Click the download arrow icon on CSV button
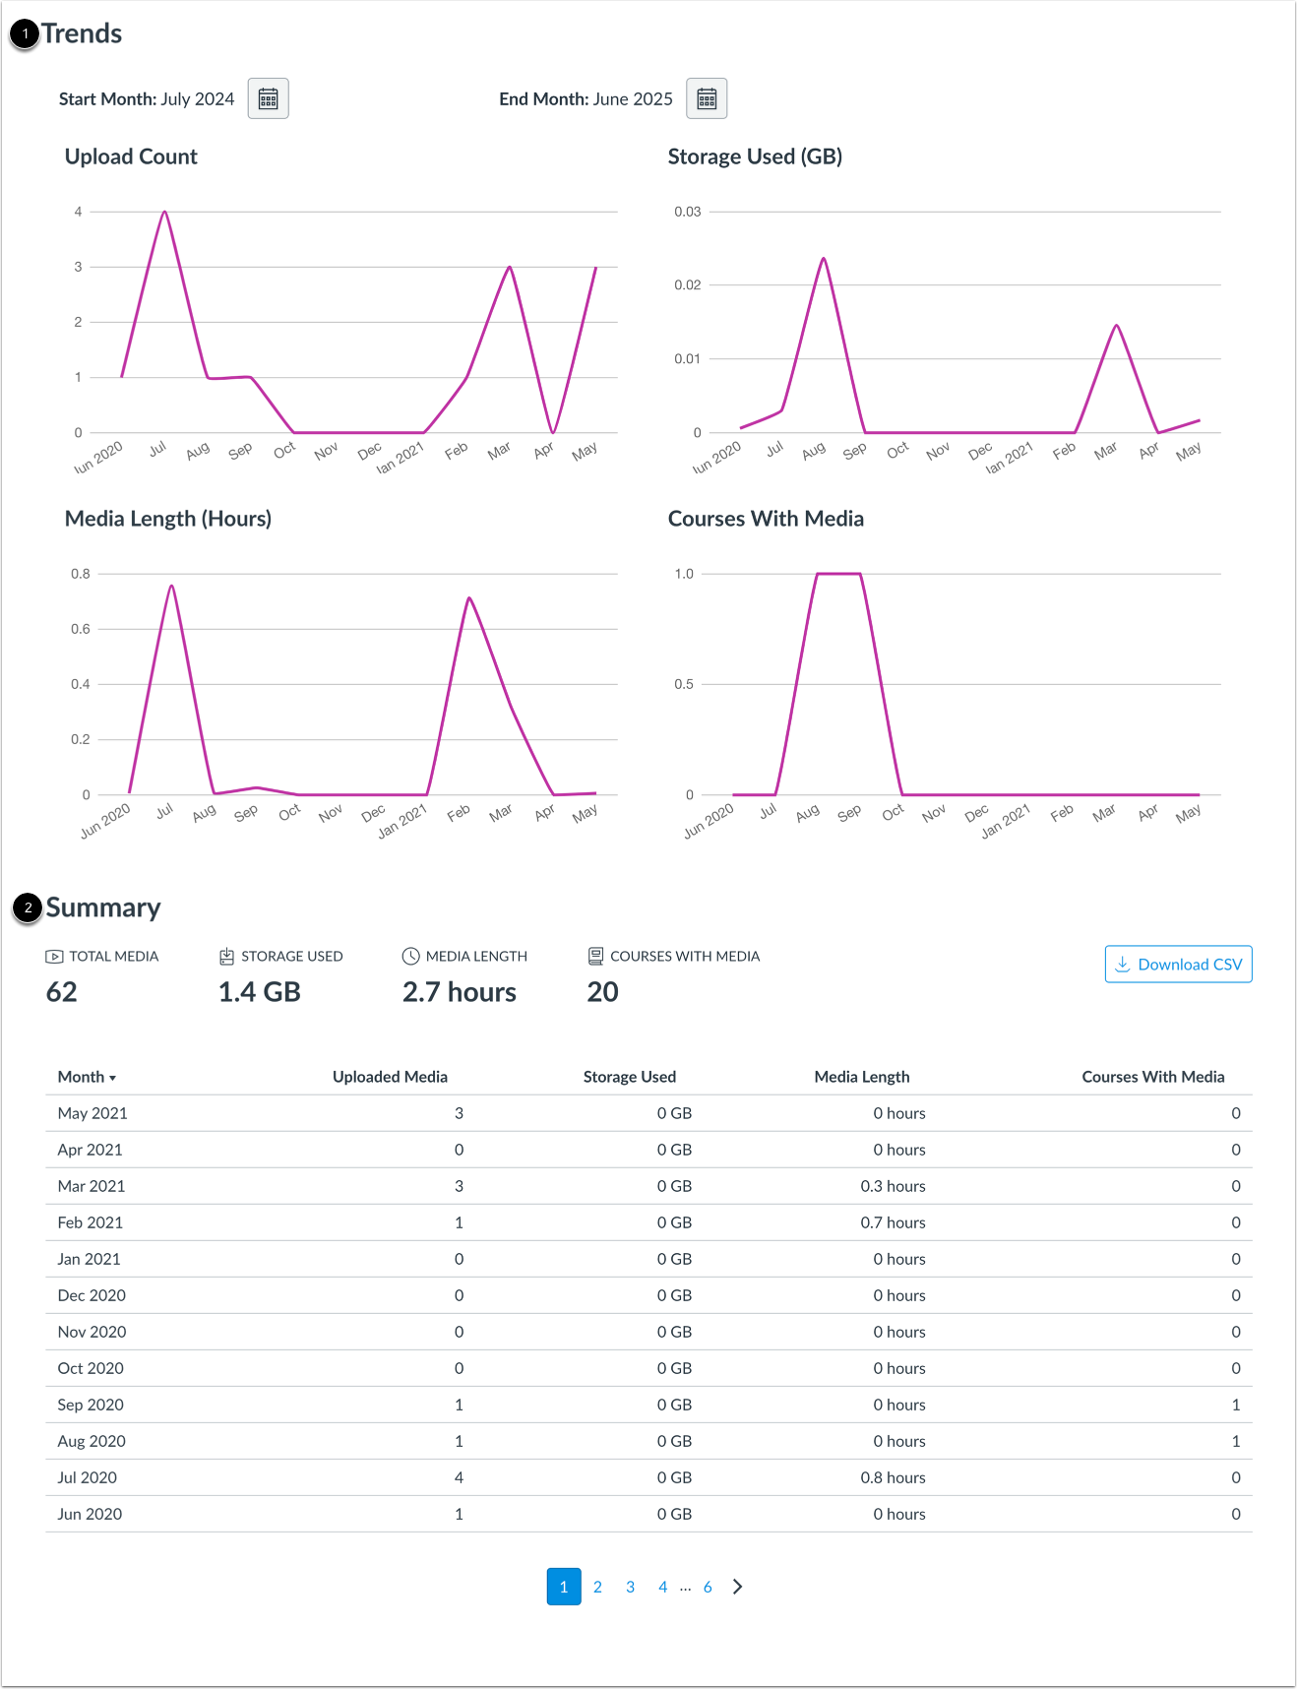This screenshot has width=1297, height=1689. coord(1122,964)
